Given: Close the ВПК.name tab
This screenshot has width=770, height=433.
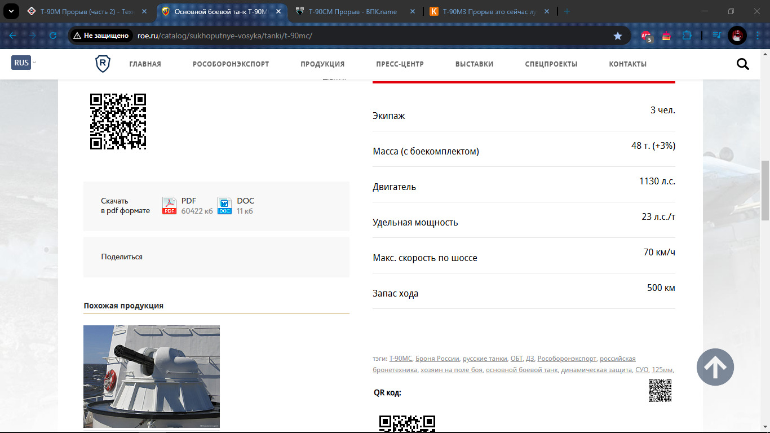Looking at the screenshot, I should (x=413, y=11).
